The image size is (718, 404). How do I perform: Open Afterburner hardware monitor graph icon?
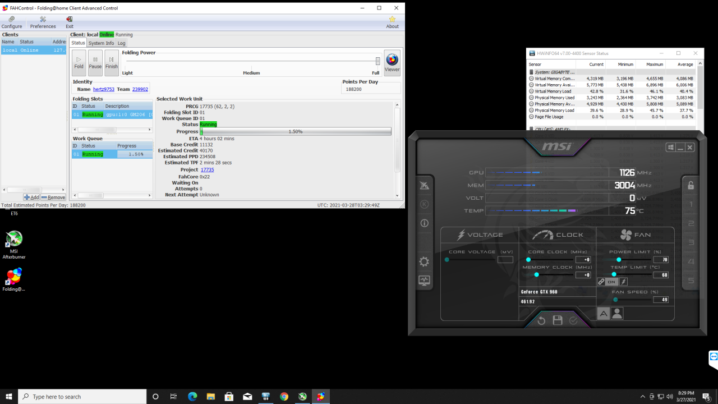[x=424, y=281]
